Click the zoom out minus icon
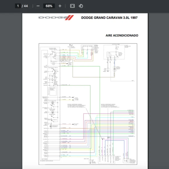Viewport: 169px width, 169px height. click(38, 6)
